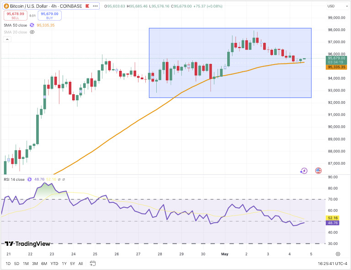Click the yellow 52.16 RSI label
The image size is (351, 270).
(x=333, y=218)
